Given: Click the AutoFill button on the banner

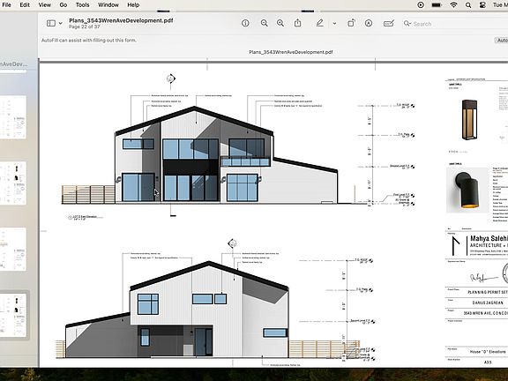Looking at the screenshot, I should (x=502, y=41).
